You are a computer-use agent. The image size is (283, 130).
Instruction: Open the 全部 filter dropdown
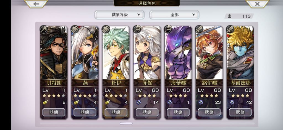(174, 15)
